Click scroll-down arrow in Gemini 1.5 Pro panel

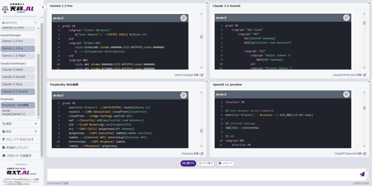(x=201, y=68)
